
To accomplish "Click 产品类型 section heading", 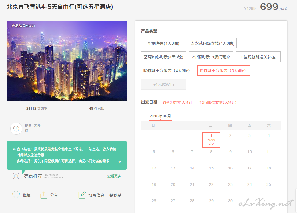I will [x=149, y=31].
